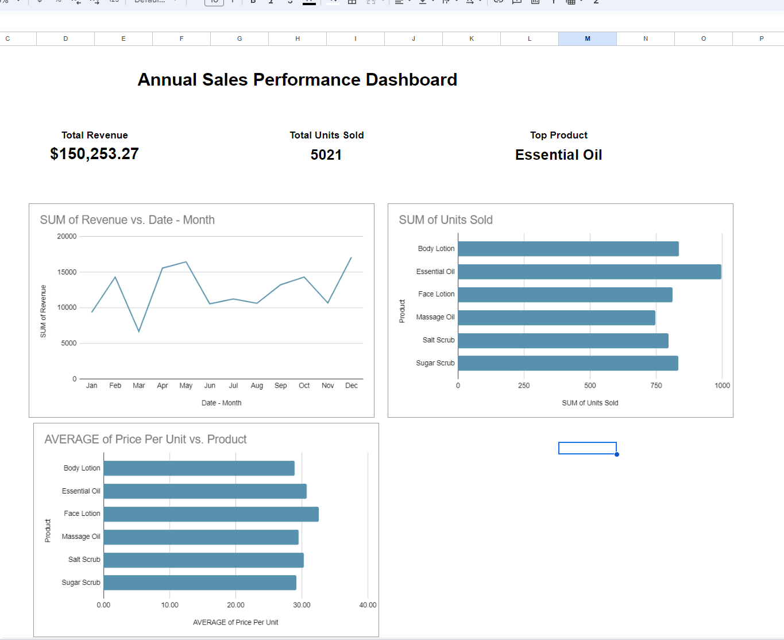Image resolution: width=784 pixels, height=640 pixels.
Task: Click the '5021' units value
Action: coord(326,155)
